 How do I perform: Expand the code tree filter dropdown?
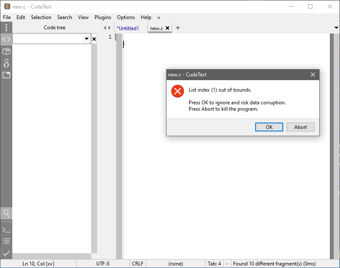(x=86, y=39)
